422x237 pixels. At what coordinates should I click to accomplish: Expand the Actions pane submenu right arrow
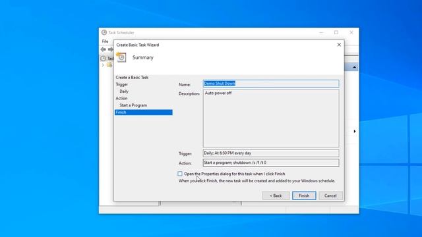point(355,132)
